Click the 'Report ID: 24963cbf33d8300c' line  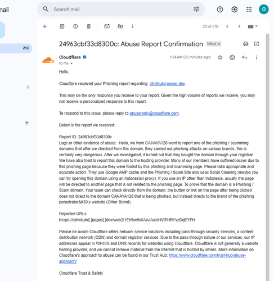(x=86, y=137)
